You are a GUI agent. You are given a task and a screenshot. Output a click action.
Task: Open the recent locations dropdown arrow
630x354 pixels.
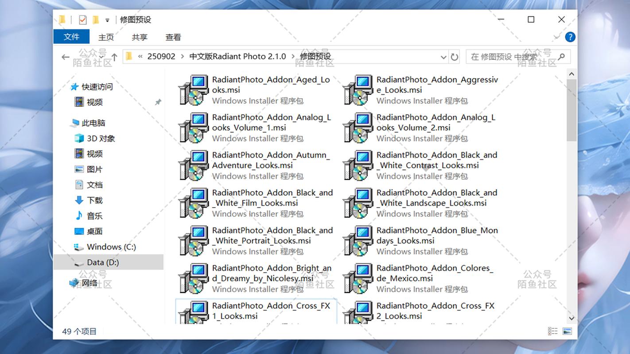[x=101, y=57]
